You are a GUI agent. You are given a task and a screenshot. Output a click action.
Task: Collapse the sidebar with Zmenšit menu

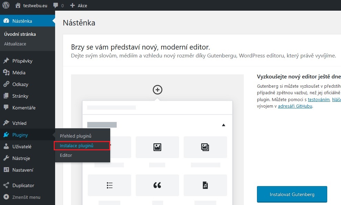coord(26,197)
